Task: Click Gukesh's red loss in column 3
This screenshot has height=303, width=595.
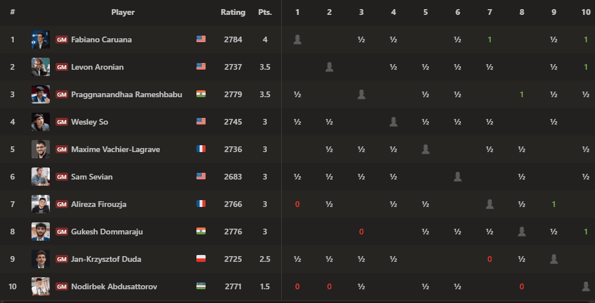Action: click(361, 232)
